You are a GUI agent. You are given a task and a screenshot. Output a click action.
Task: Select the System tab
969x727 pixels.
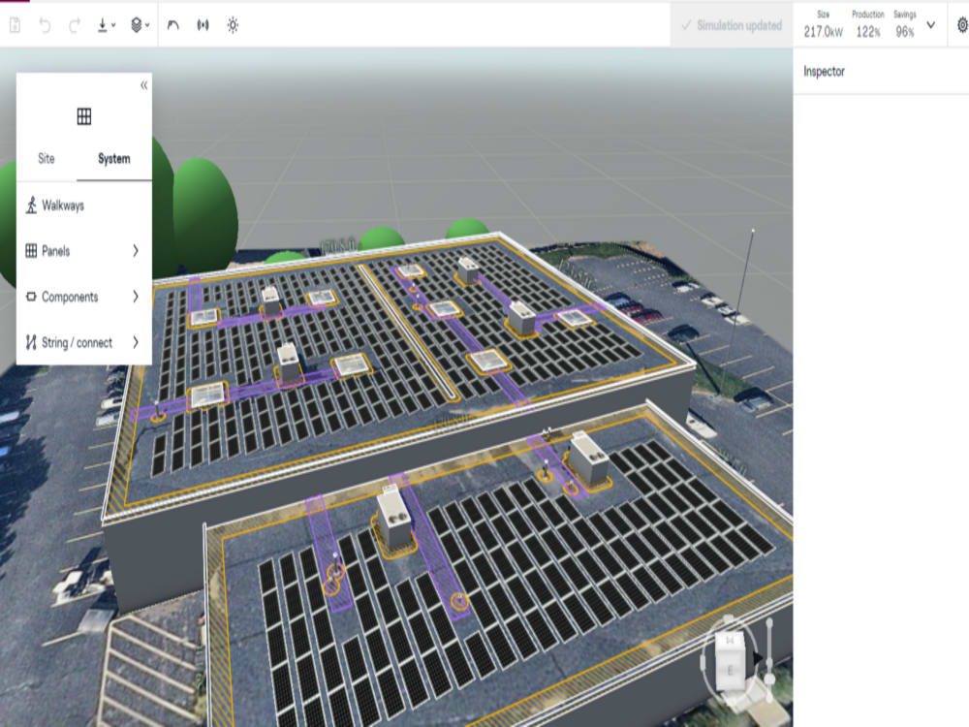(x=113, y=159)
